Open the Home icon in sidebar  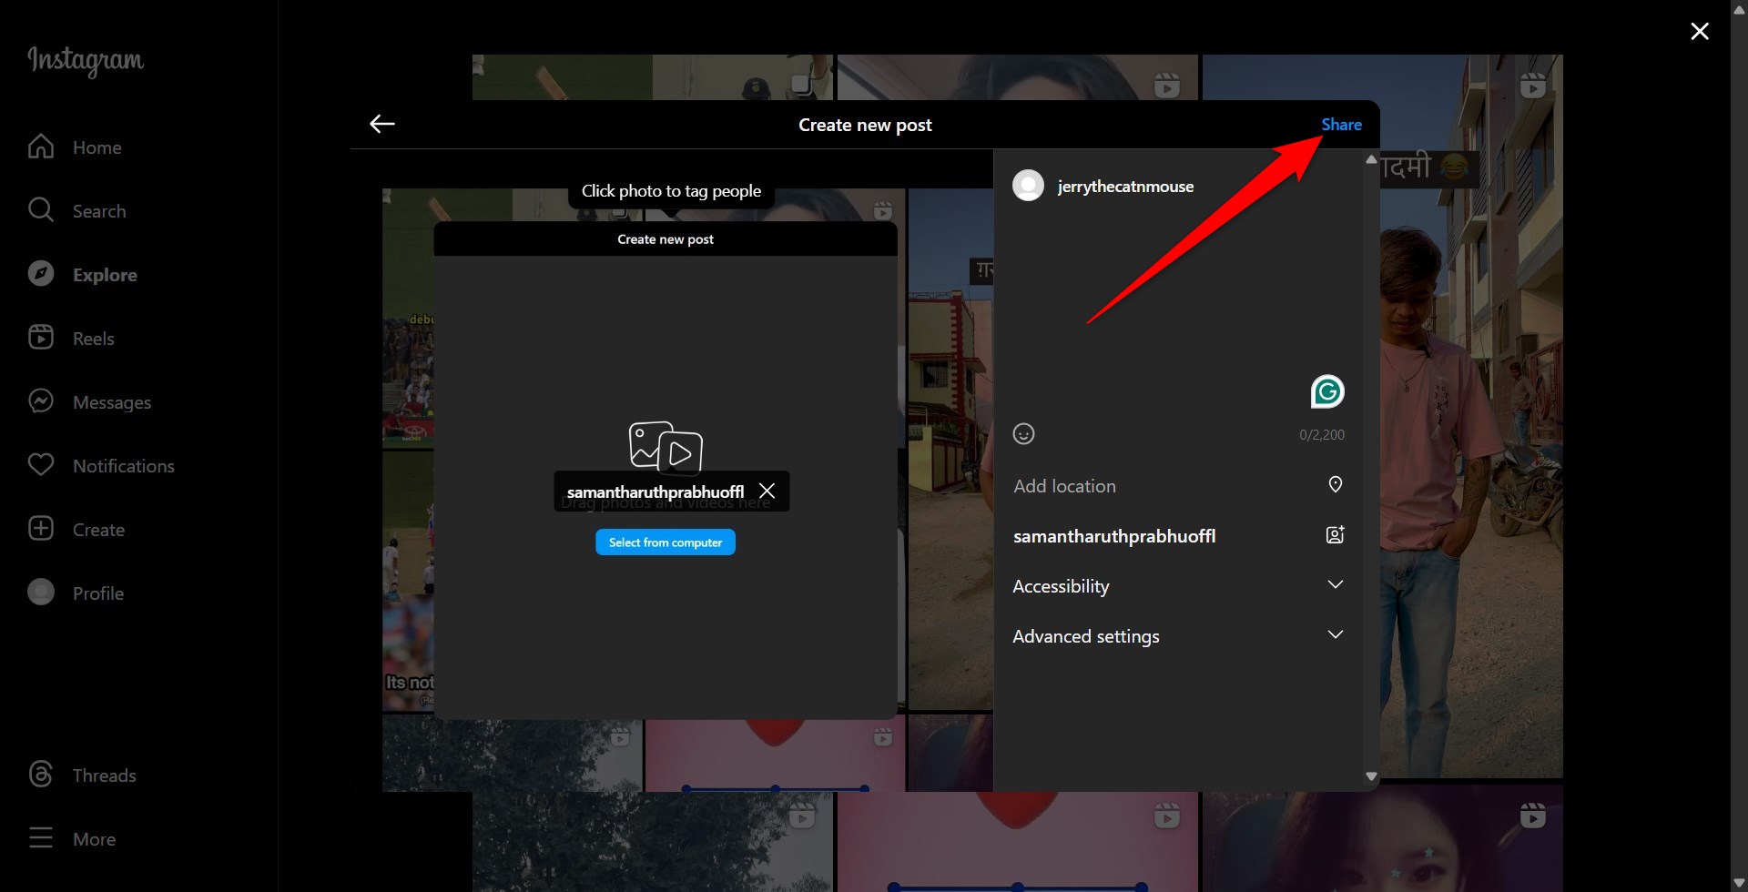(x=41, y=147)
